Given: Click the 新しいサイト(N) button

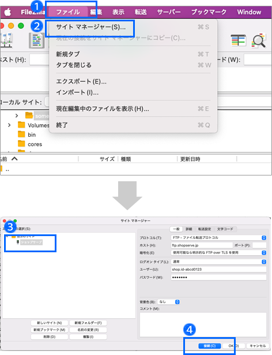Looking at the screenshot, I should coord(50,323).
